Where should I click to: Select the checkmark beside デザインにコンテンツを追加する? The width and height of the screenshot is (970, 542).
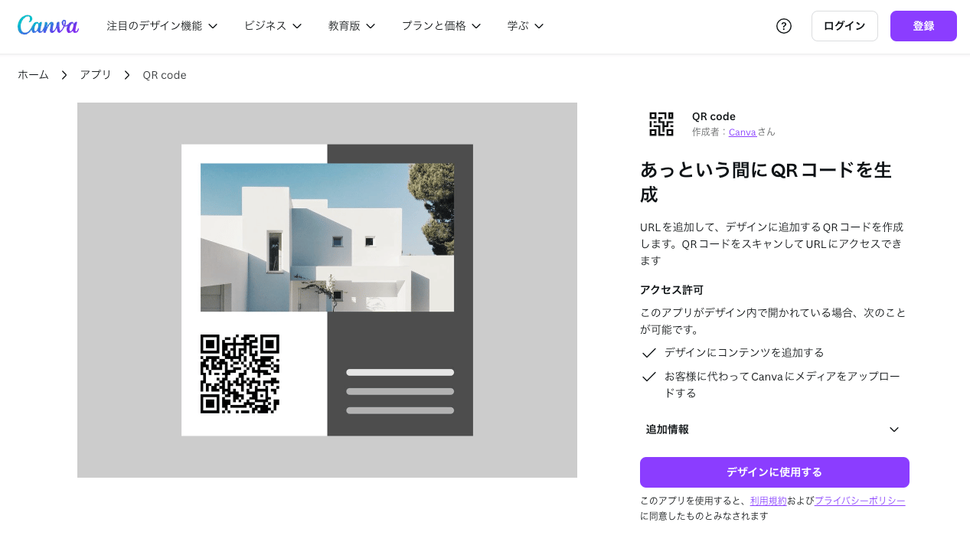click(648, 353)
